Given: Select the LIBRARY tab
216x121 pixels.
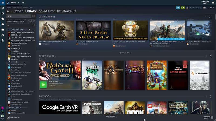Looking at the screenshot, I should [31, 11].
